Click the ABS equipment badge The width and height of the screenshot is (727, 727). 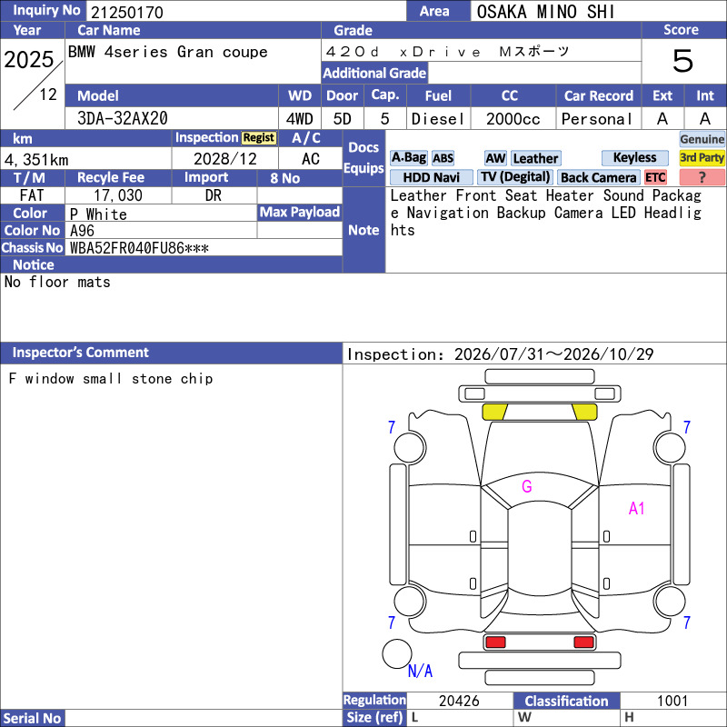point(443,158)
